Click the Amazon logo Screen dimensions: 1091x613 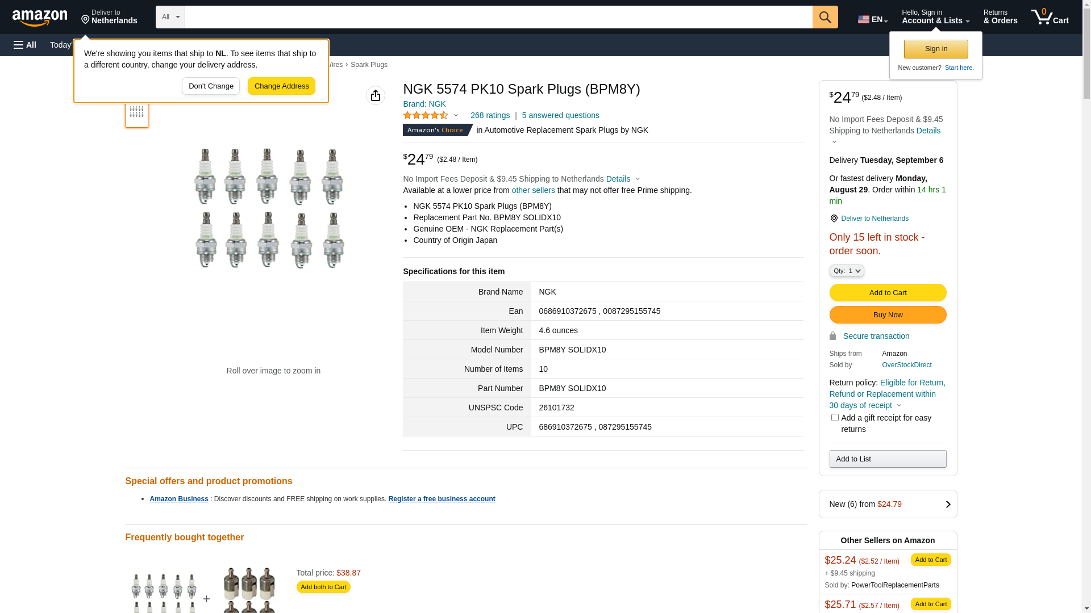coord(40,18)
